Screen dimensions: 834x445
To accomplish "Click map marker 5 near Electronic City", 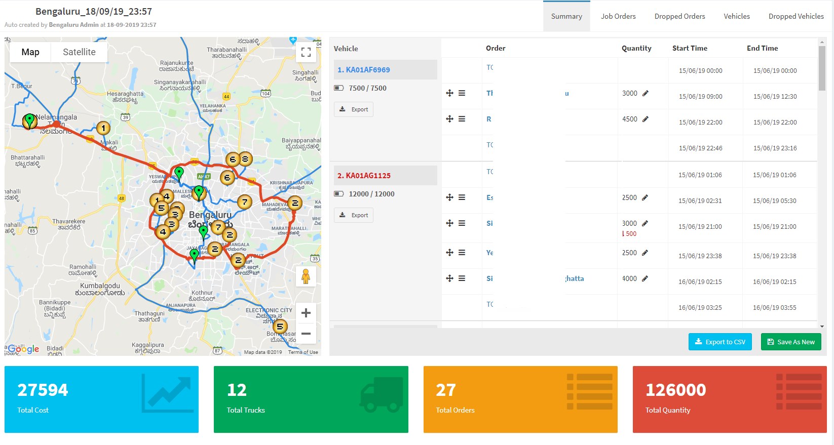I will point(280,327).
